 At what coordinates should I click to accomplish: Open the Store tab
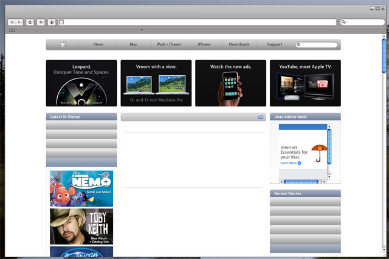(x=98, y=44)
